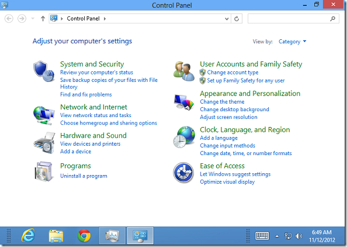347x247 pixels.
Task: Open the Clock, Language, and Region icon
Action: click(x=184, y=137)
